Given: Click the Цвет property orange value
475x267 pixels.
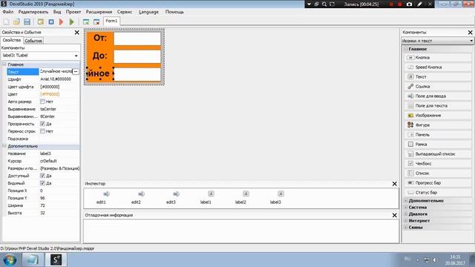Looking at the screenshot, I should pyautogui.click(x=50, y=94).
